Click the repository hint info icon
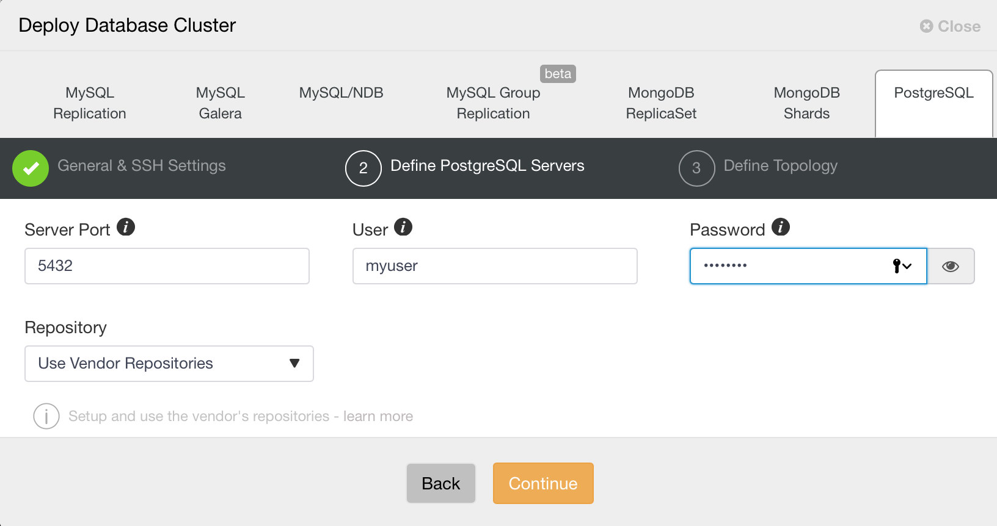Viewport: 997px width, 526px height. click(46, 416)
